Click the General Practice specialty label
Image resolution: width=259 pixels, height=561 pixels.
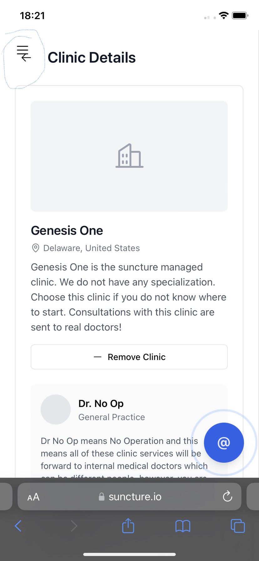coord(112,417)
